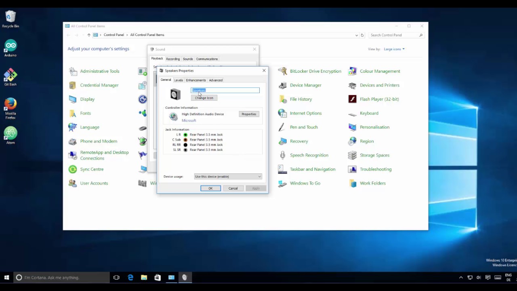Viewport: 517px width, 291px height.
Task: Launch Git Bash from the desktop
Action: click(x=10, y=74)
